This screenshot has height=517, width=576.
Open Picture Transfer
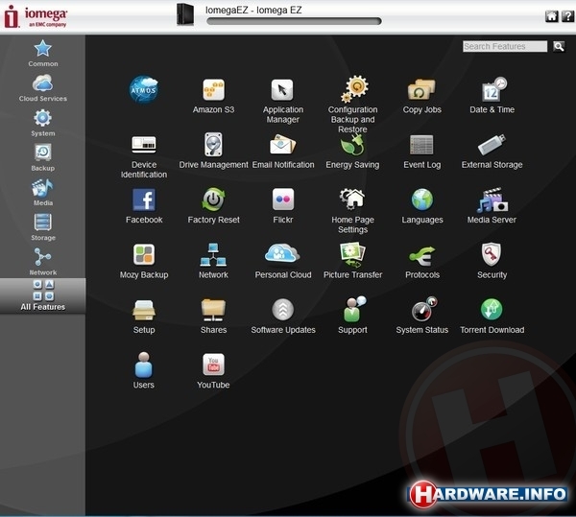[352, 260]
